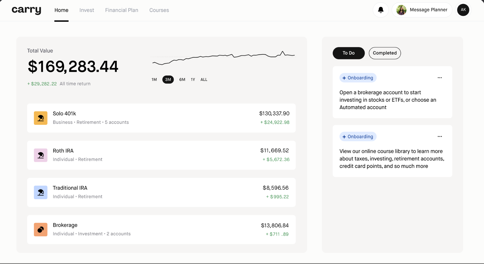Image resolution: width=484 pixels, height=264 pixels.
Task: Open the Courses page
Action: (159, 10)
